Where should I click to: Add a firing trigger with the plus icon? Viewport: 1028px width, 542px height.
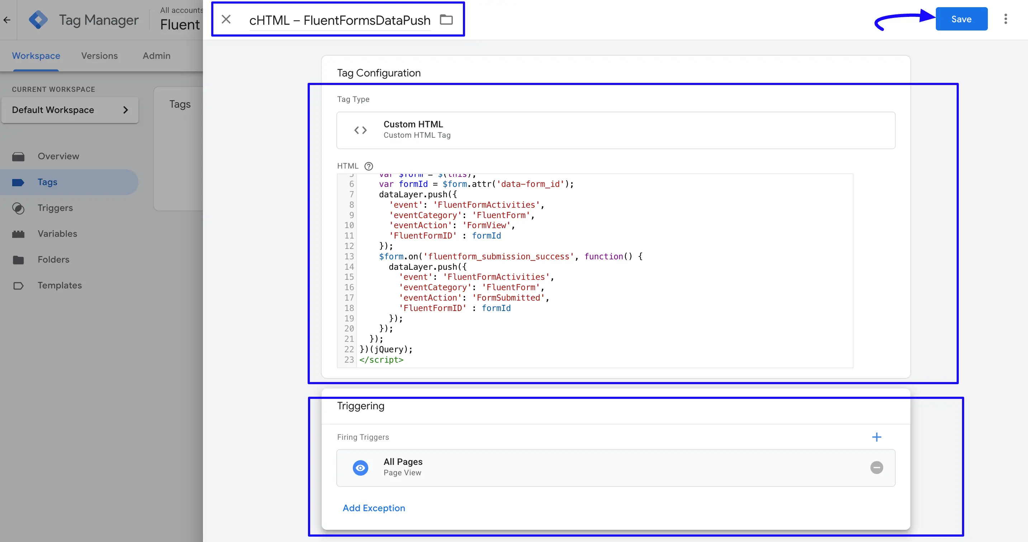pyautogui.click(x=876, y=437)
